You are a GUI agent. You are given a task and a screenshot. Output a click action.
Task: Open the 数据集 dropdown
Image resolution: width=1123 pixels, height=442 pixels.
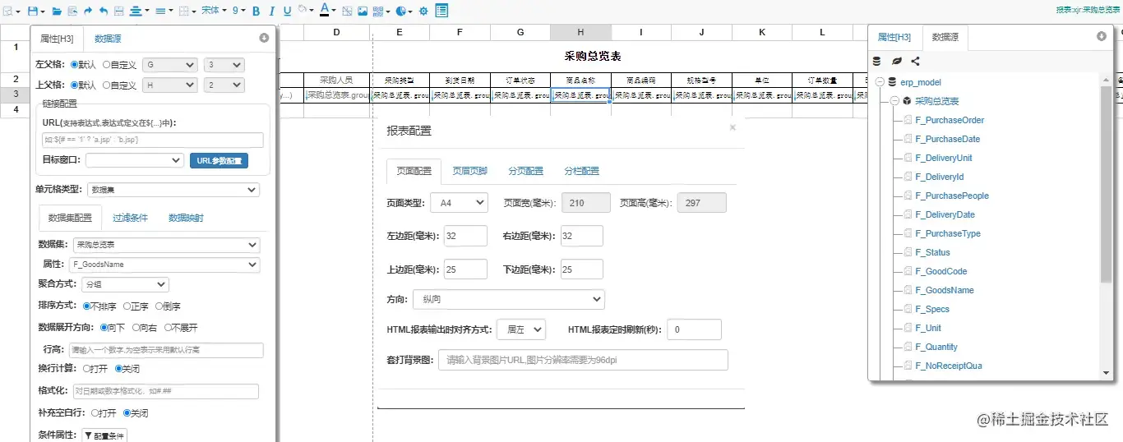[166, 245]
